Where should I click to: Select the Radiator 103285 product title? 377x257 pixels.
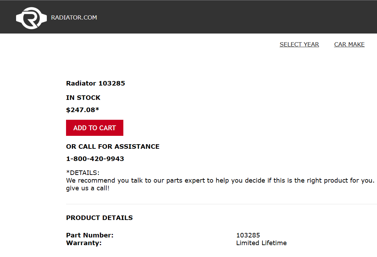[95, 83]
